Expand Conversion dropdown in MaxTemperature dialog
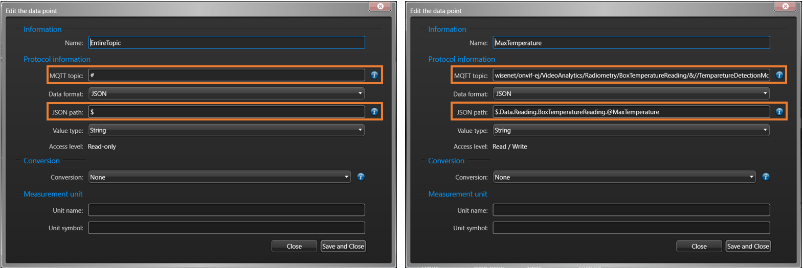The width and height of the screenshot is (803, 268). (624, 177)
